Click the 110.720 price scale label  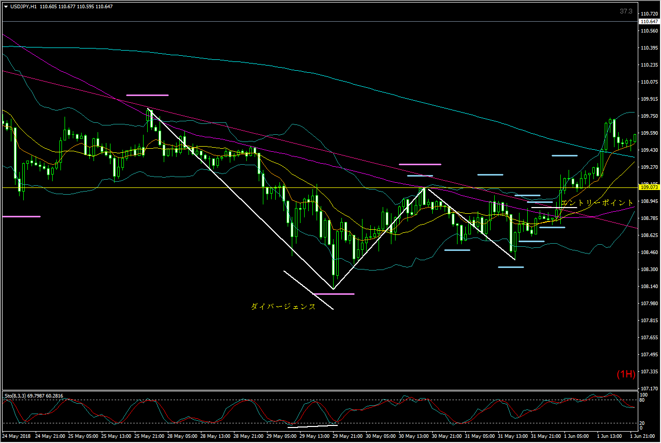pos(649,14)
